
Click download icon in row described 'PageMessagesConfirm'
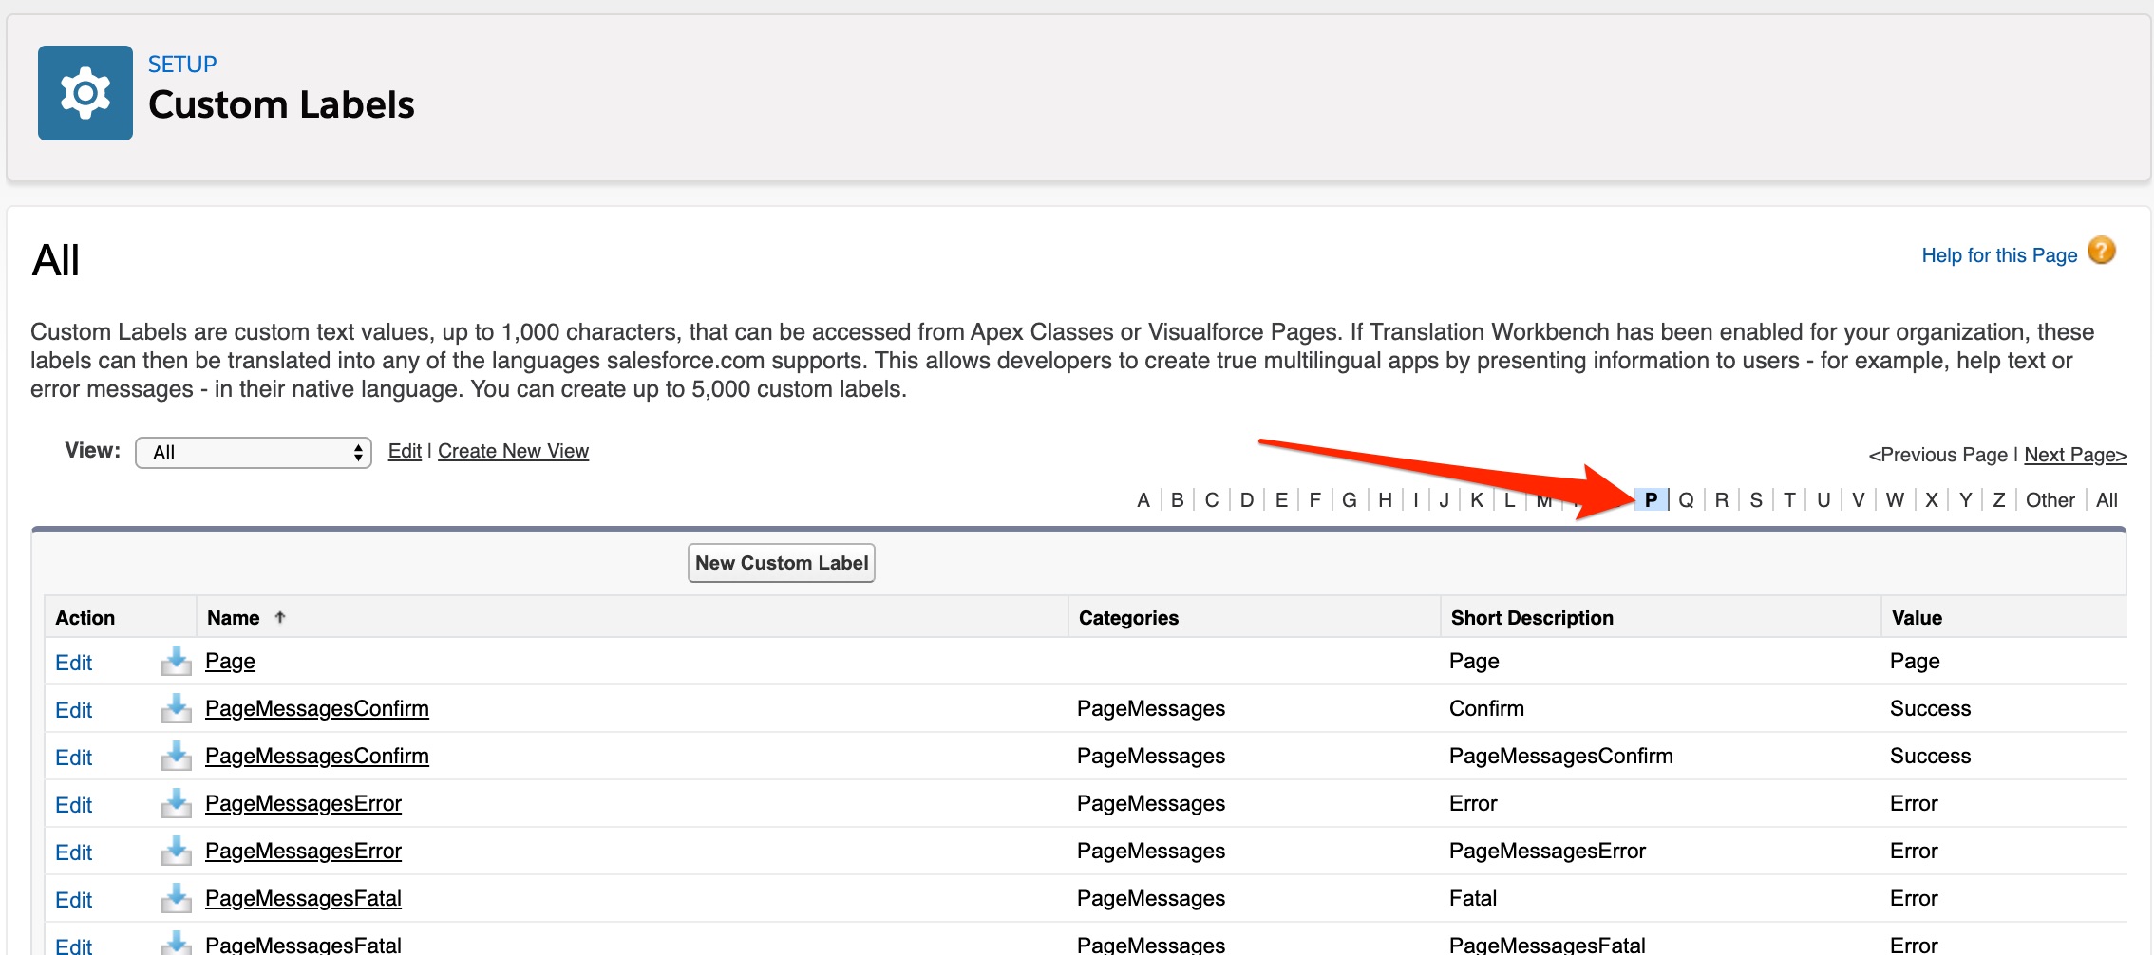[176, 756]
